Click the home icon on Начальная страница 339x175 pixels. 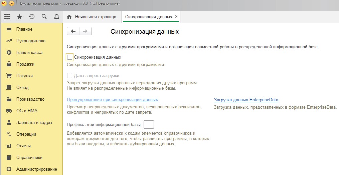69,17
